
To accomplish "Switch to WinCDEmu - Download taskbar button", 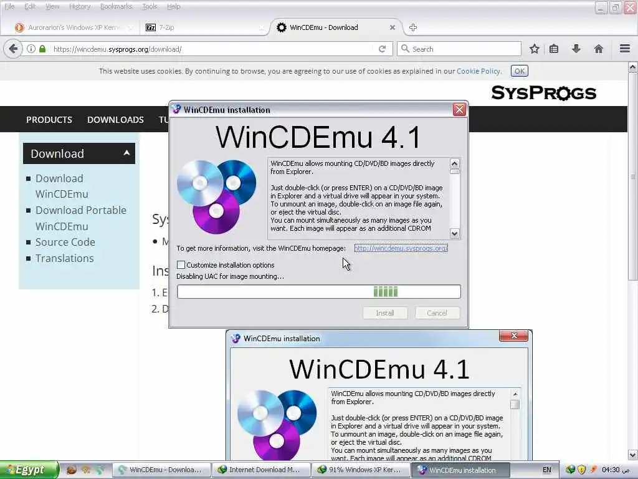I will coord(161,470).
